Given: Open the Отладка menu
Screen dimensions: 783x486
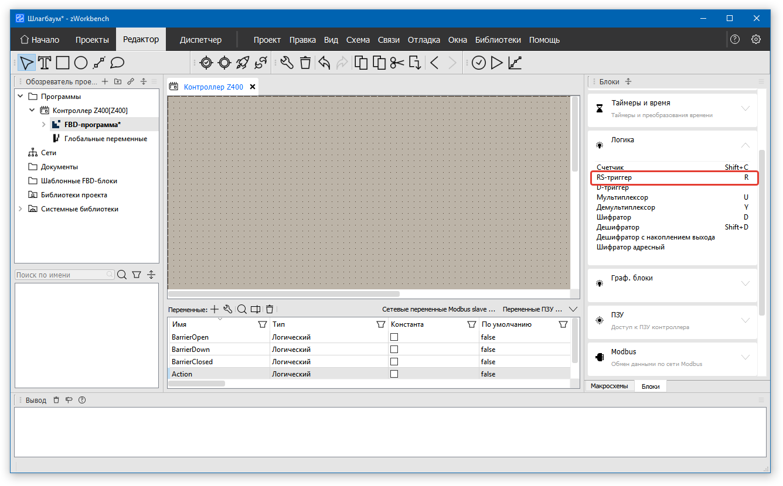Looking at the screenshot, I should click(x=424, y=40).
